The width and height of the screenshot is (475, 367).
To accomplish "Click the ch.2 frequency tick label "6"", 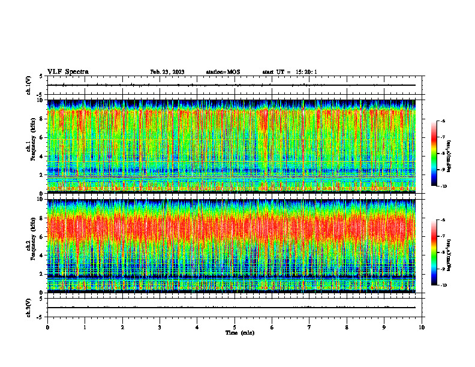I will 43,237.
